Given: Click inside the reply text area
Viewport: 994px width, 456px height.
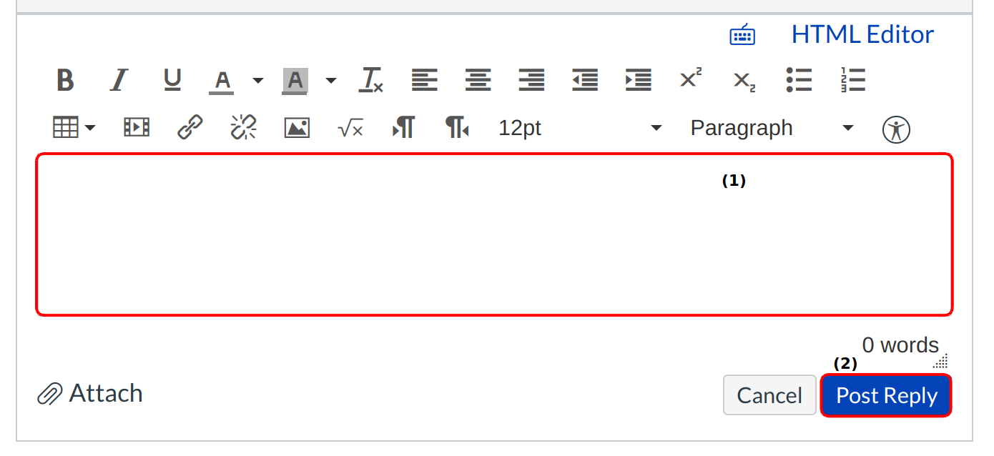Looking at the screenshot, I should tap(493, 234).
